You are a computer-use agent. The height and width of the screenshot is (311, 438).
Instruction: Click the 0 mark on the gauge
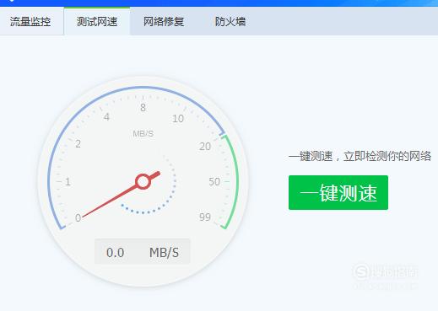coord(78,217)
